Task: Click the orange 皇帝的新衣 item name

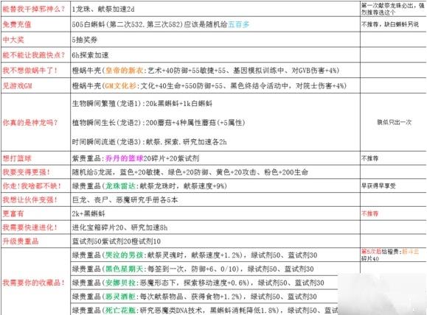Action: [x=124, y=71]
